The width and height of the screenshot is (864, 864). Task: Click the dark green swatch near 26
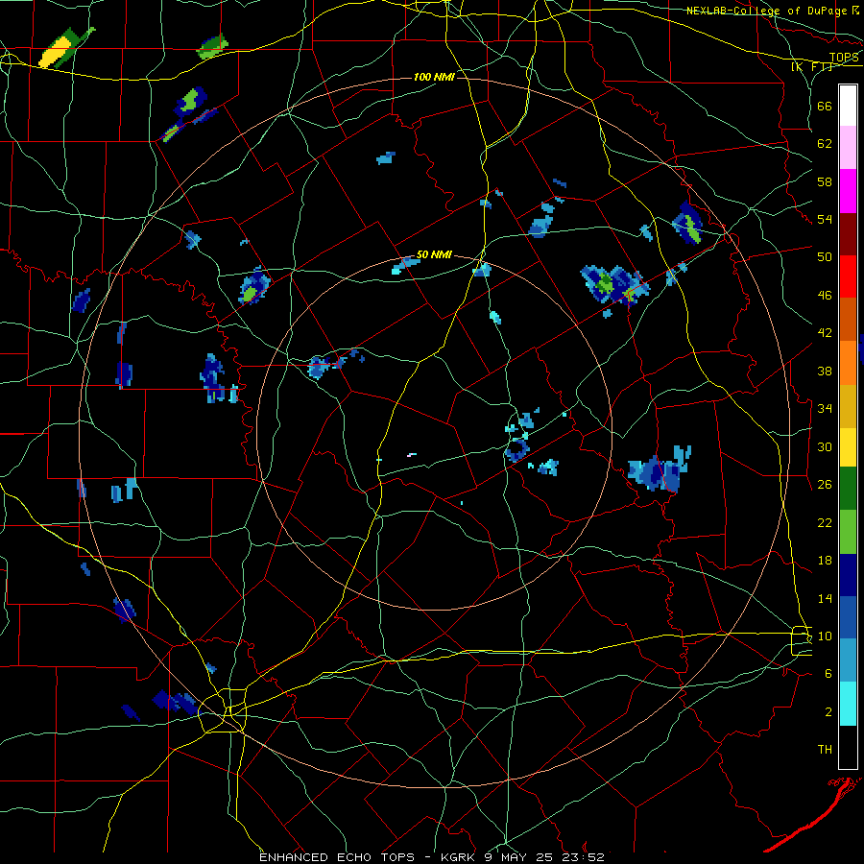point(848,489)
